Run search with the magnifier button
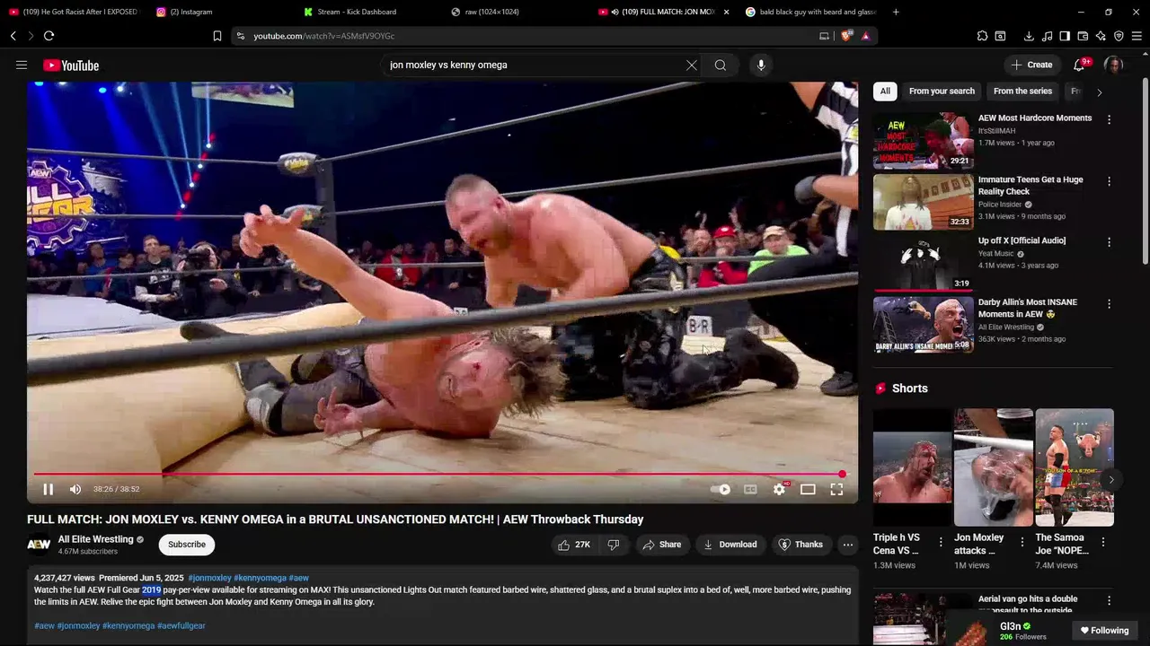Viewport: 1150px width, 646px height. (x=720, y=65)
